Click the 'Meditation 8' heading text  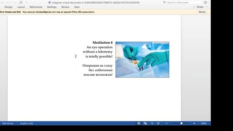pos(103,43)
